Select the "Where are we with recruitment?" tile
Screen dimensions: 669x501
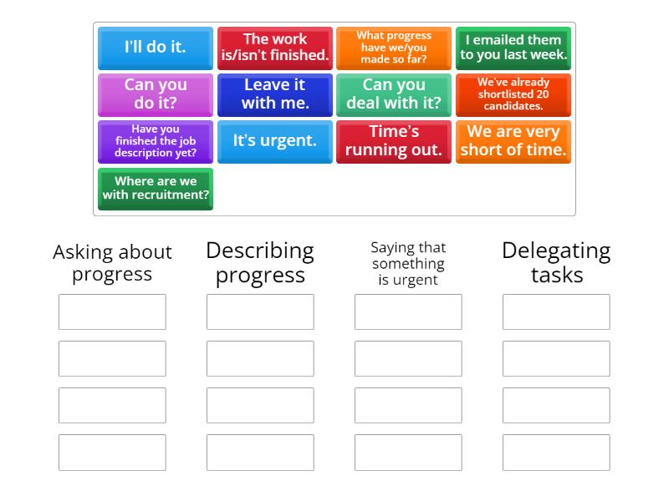click(x=156, y=188)
